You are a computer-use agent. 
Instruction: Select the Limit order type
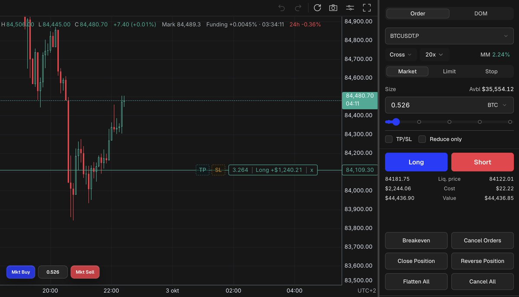click(x=449, y=71)
